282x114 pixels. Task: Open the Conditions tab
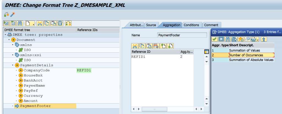pos(191,25)
